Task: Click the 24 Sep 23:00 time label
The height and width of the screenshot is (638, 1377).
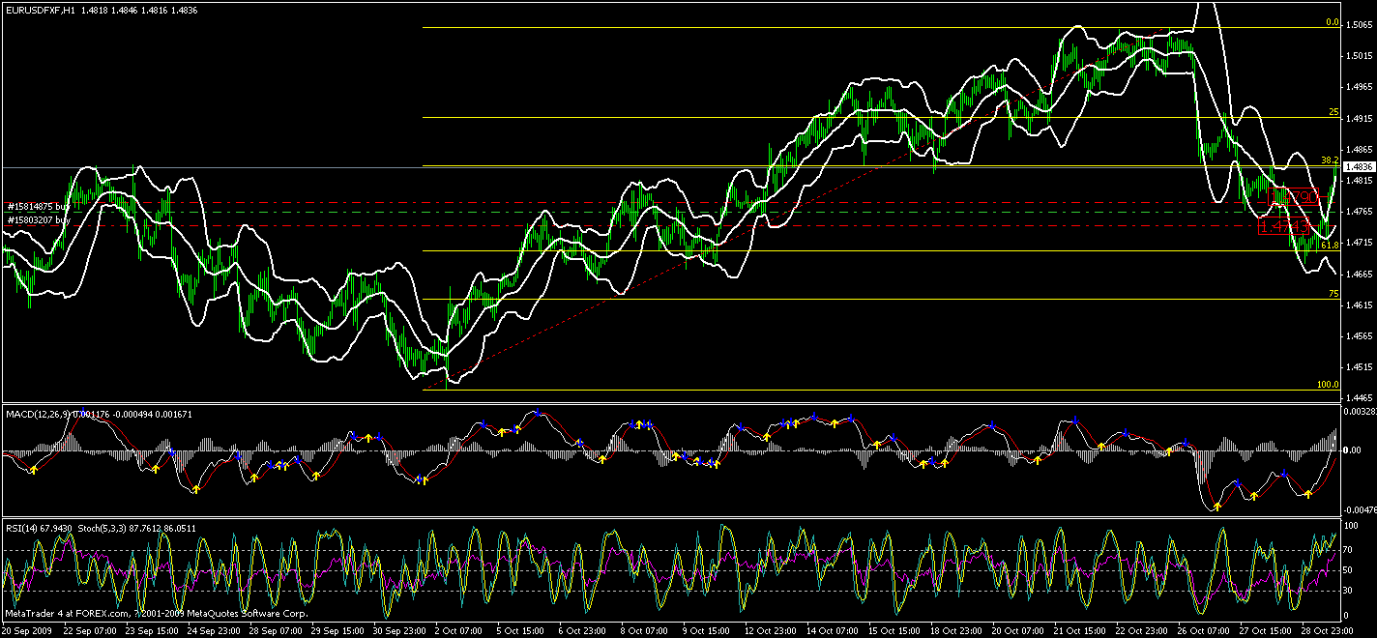Action: coord(215,630)
